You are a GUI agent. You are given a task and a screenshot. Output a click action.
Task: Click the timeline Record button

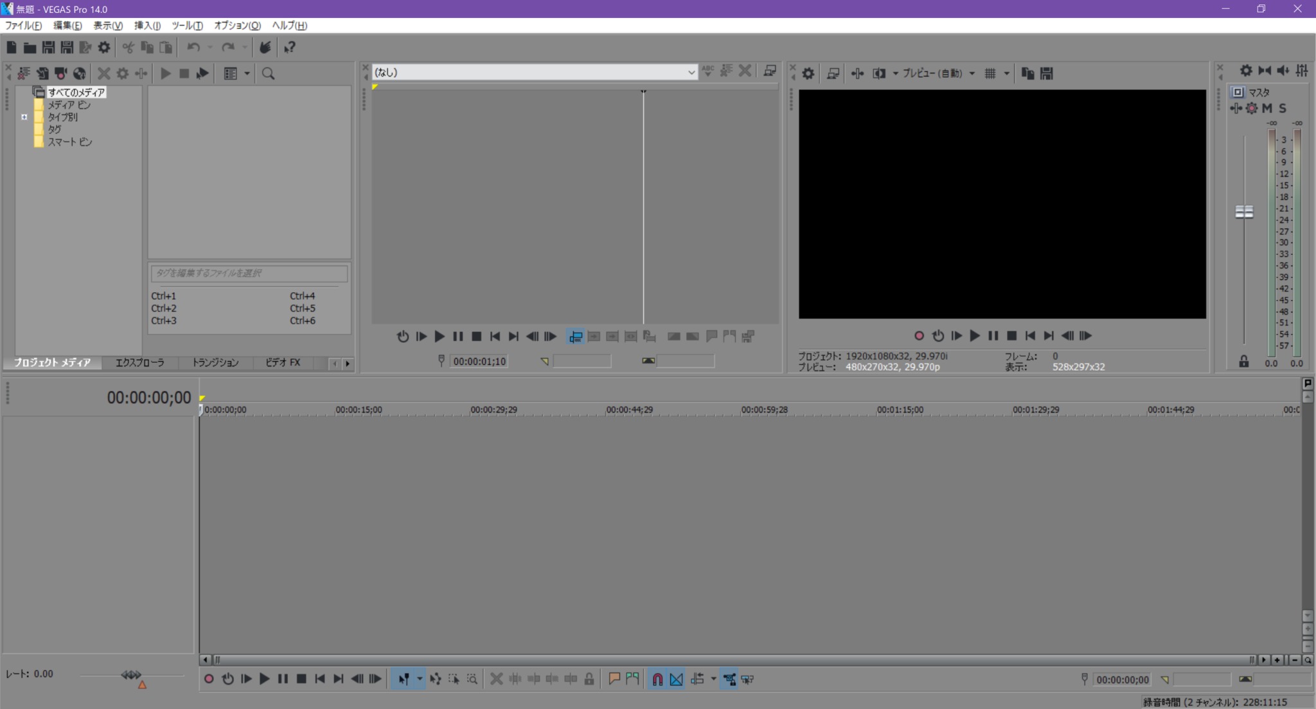tap(209, 679)
